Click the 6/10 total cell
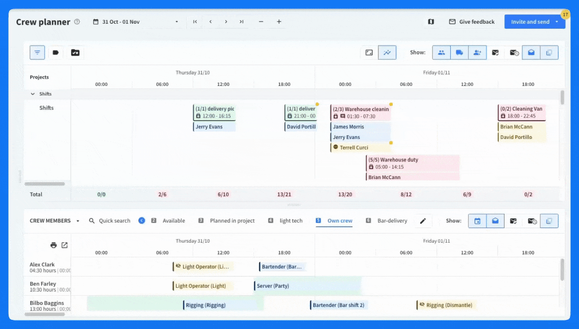This screenshot has width=579, height=329. (223, 194)
